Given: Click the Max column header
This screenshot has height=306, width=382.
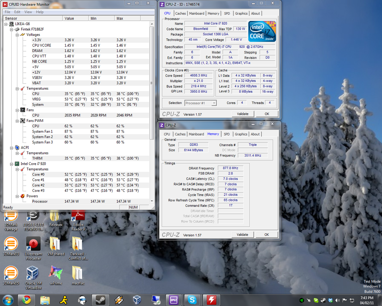Looking at the screenshot, I should (127, 18).
